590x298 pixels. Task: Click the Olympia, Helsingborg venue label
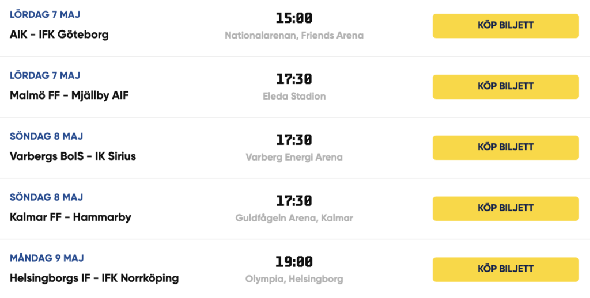[x=294, y=279]
